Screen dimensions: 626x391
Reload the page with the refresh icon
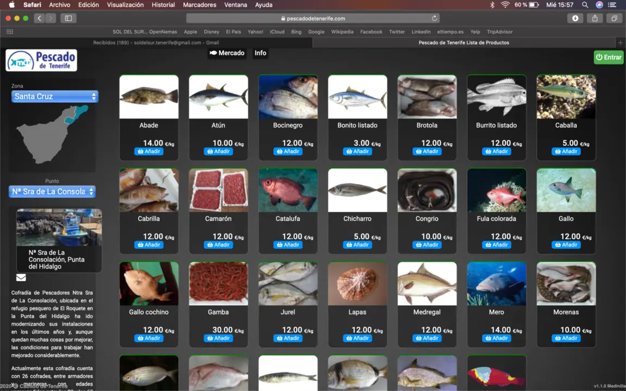tap(434, 18)
